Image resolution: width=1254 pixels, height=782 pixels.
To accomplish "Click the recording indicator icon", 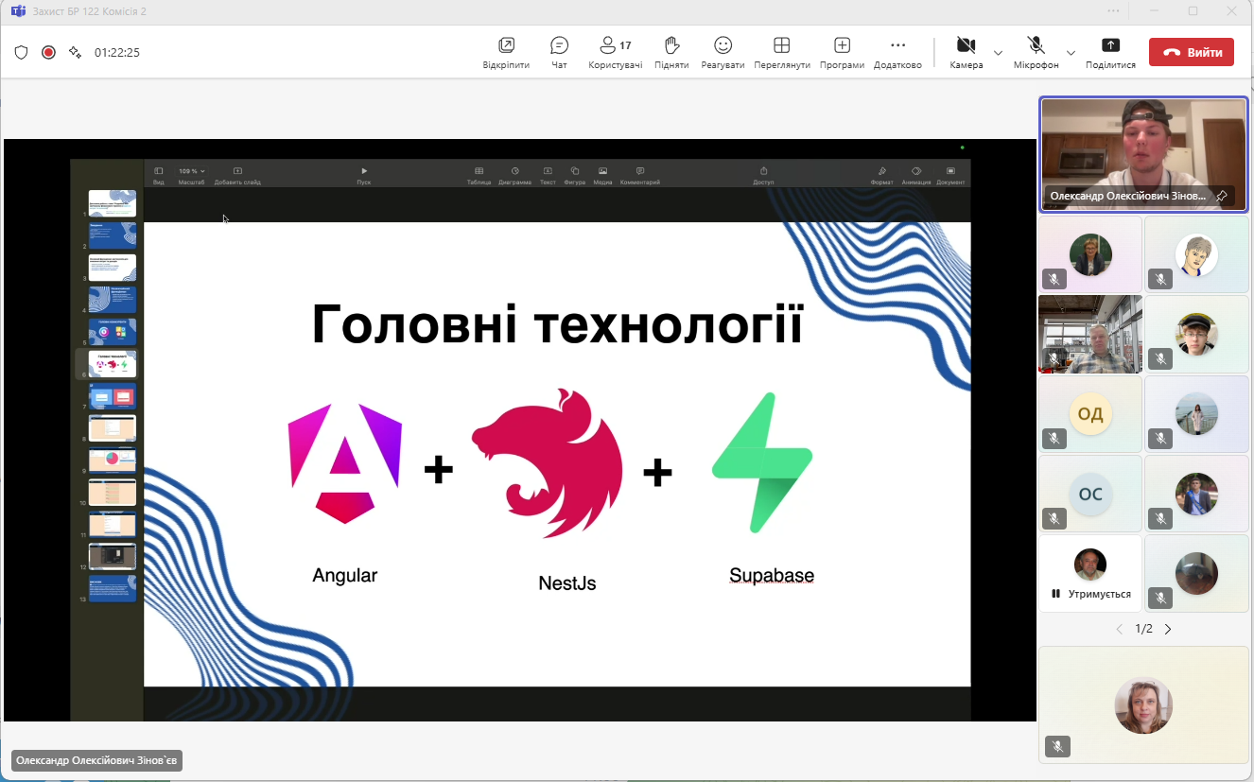I will pyautogui.click(x=48, y=52).
